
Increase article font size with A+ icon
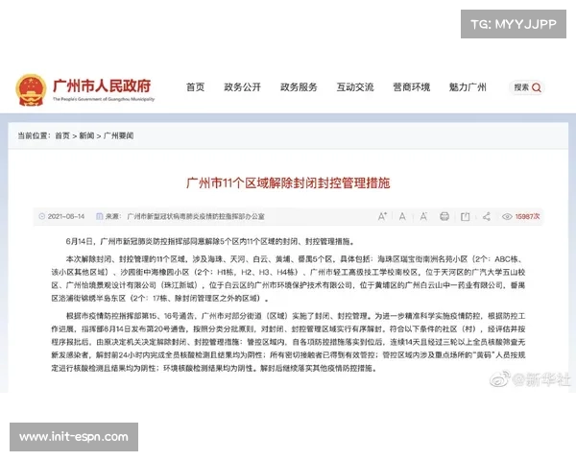click(382, 216)
